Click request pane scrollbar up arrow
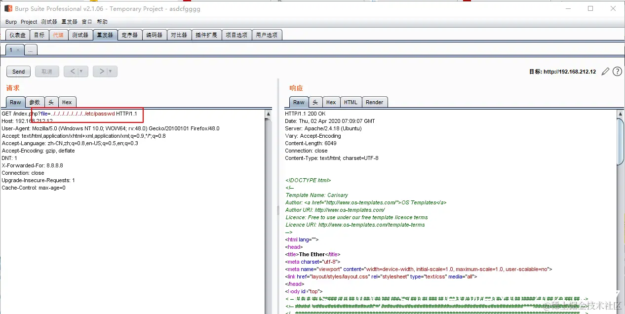Image resolution: width=625 pixels, height=314 pixels. coord(268,114)
